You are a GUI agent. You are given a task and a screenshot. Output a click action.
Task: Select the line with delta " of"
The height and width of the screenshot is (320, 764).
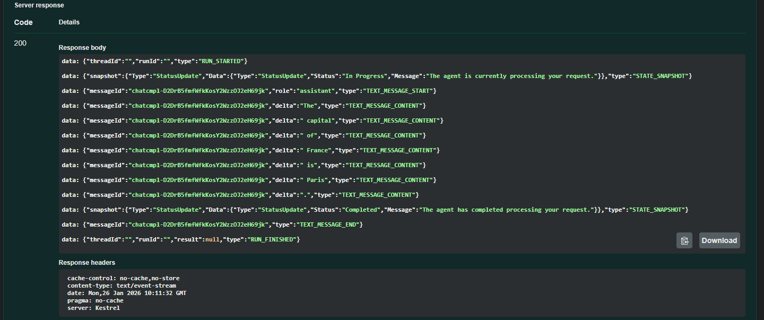(244, 135)
